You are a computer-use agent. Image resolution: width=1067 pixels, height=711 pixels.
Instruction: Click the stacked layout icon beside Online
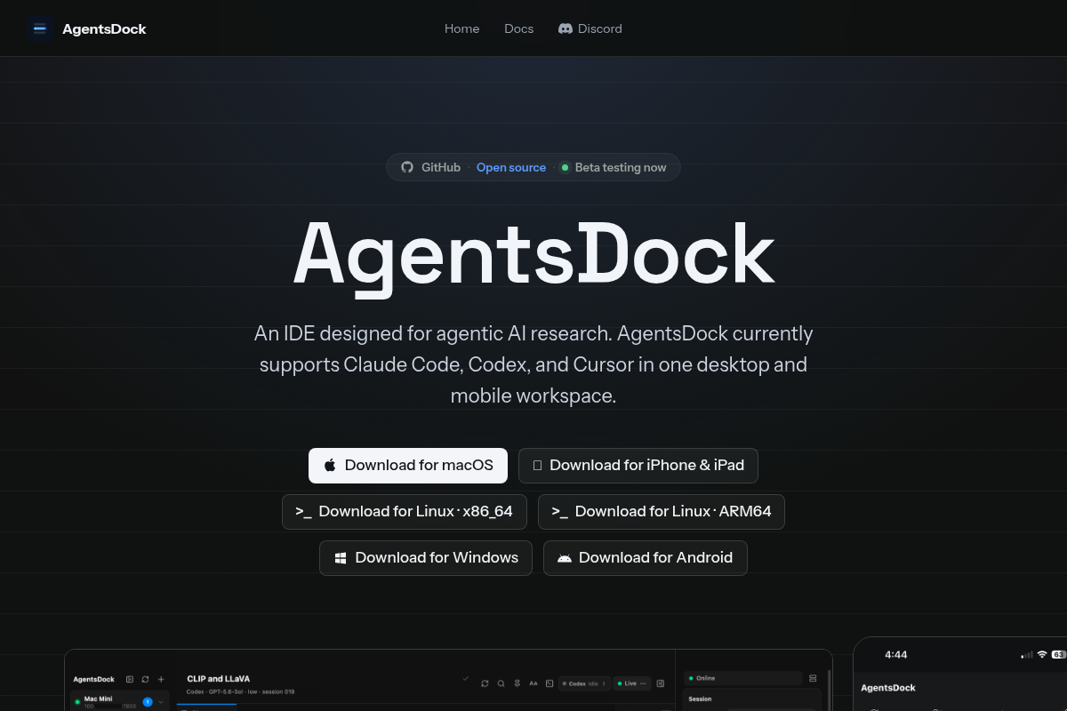click(813, 678)
